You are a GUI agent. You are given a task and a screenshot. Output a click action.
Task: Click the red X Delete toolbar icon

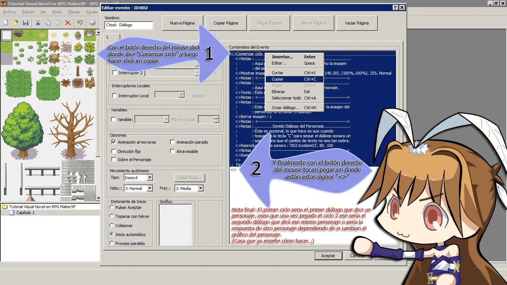click(68, 23)
